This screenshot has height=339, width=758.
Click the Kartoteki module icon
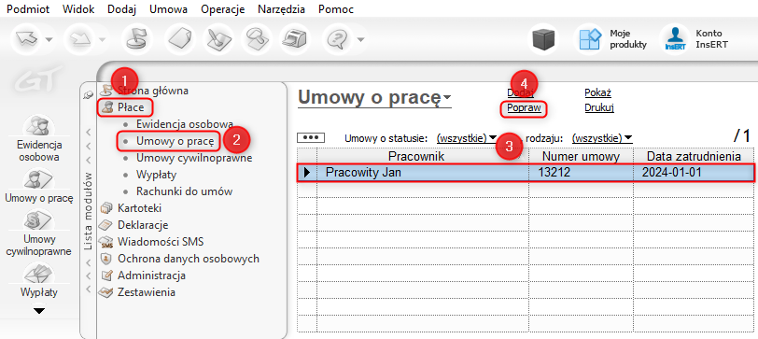pyautogui.click(x=105, y=208)
